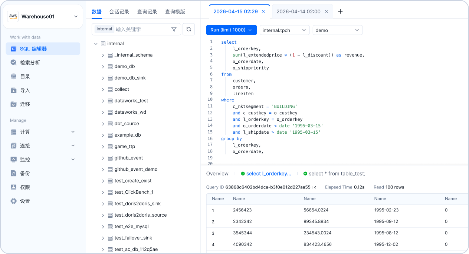Open the internal.tpch database dropdown
The image size is (469, 254).
[284, 30]
